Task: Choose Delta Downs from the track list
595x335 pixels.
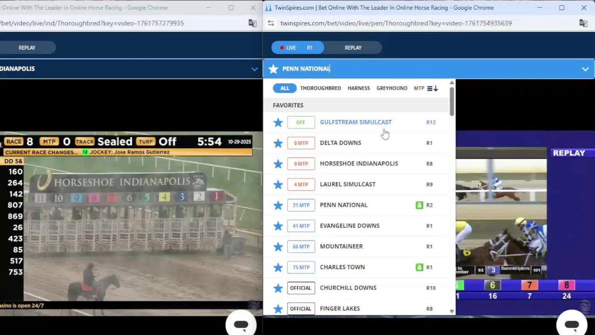Action: [x=340, y=143]
